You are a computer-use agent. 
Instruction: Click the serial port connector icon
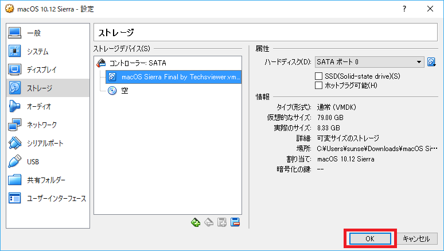15,143
